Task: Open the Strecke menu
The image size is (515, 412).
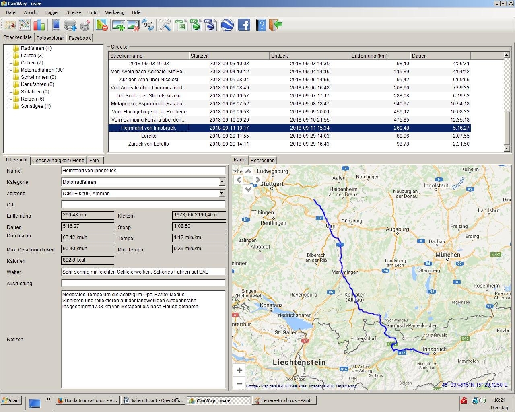Action: click(73, 12)
